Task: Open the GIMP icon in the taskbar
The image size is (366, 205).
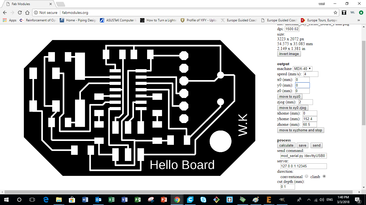Action: pyautogui.click(x=282, y=199)
